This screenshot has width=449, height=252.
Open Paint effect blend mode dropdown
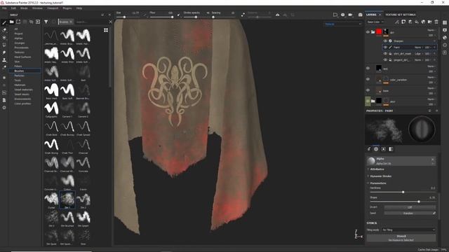[418, 48]
